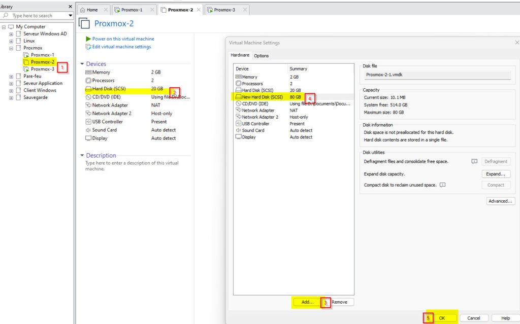Click the Edit virtual machine settings icon

click(88, 47)
